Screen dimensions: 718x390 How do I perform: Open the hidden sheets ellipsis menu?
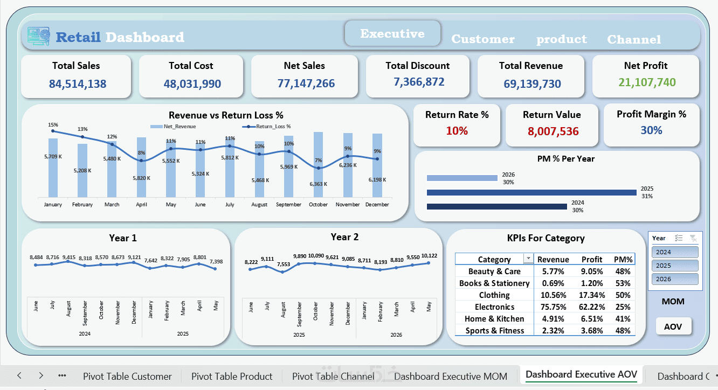point(62,375)
